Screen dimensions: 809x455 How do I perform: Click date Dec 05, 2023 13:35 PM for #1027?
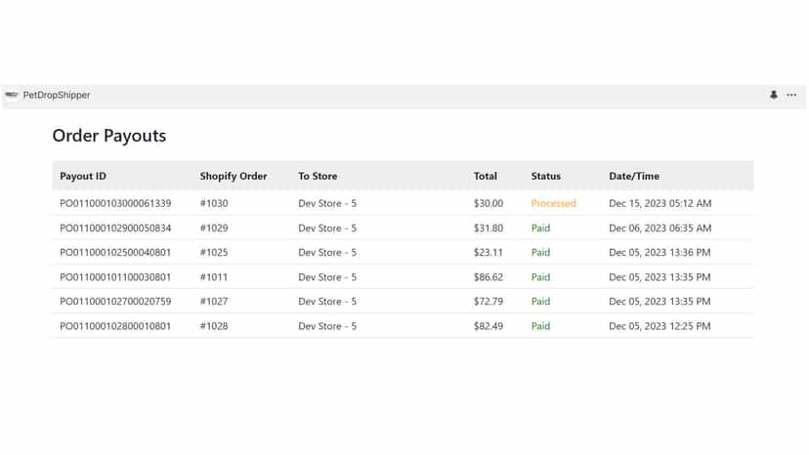(x=660, y=302)
